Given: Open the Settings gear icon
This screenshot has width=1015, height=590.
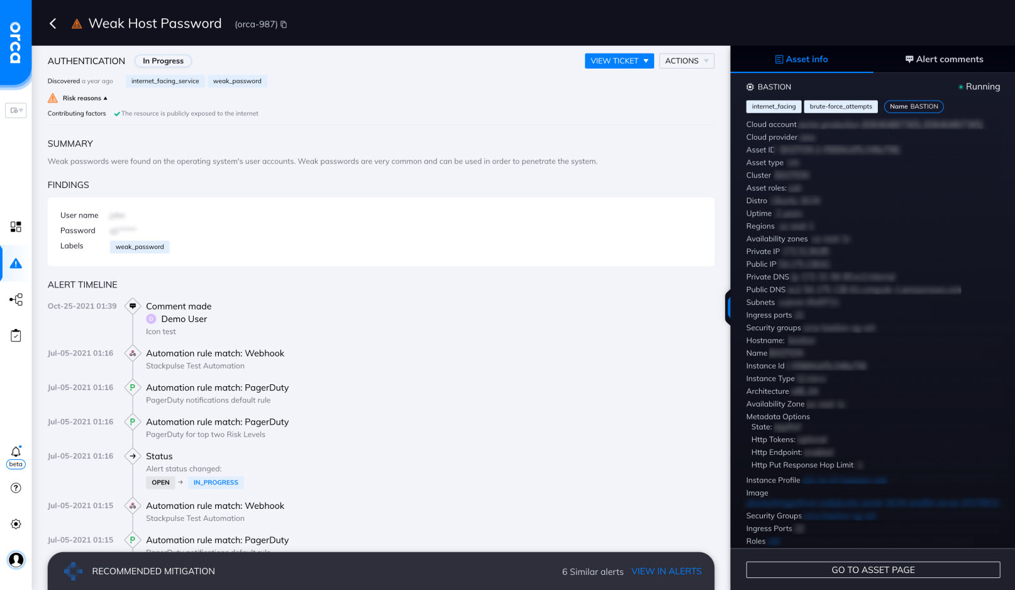Looking at the screenshot, I should pos(16,524).
